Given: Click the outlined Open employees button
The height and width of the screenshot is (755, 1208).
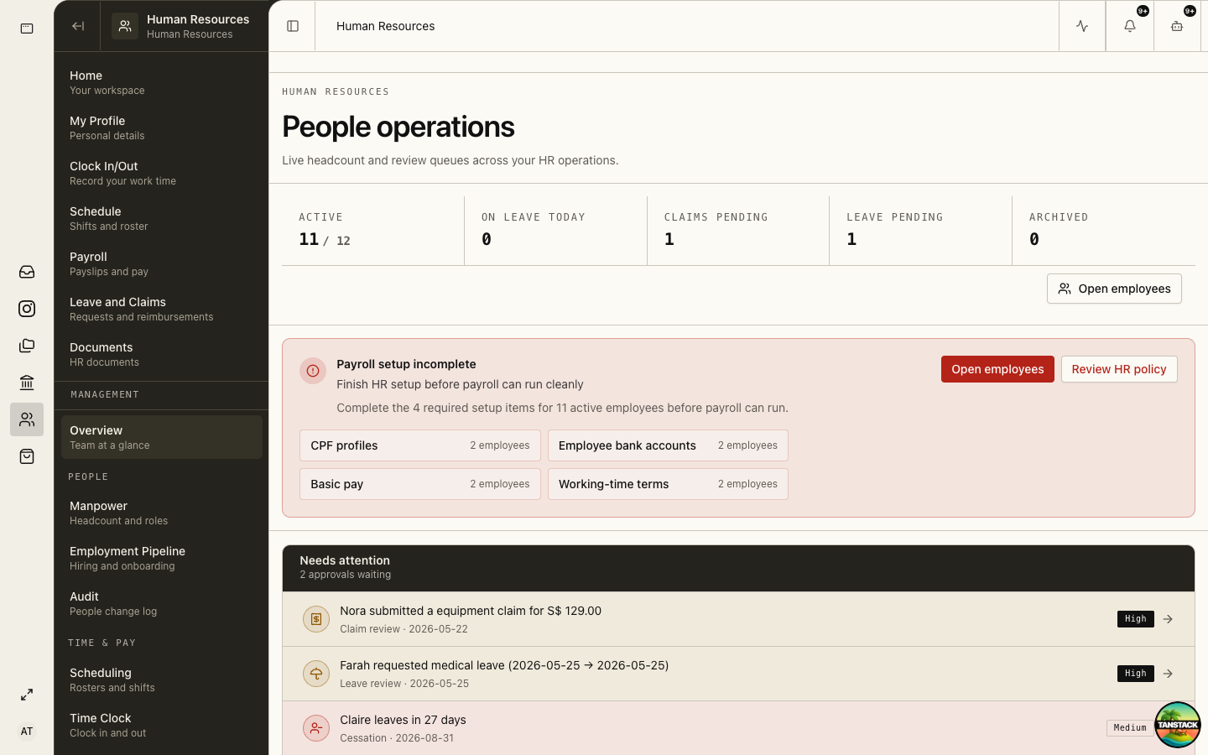Looking at the screenshot, I should coord(1114,289).
